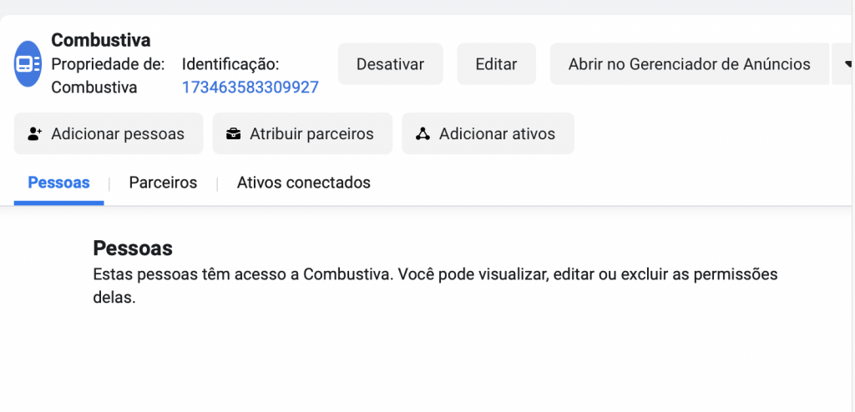Viewport: 855px width, 412px height.
Task: Click the blue ad account icon
Action: (x=28, y=63)
